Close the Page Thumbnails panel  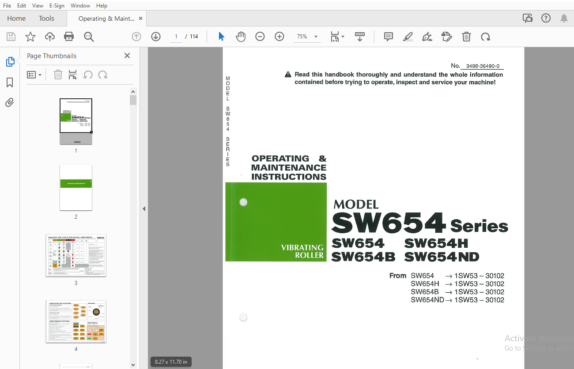[127, 56]
